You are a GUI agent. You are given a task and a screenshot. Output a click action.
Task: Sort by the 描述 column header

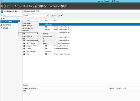pos(55,21)
